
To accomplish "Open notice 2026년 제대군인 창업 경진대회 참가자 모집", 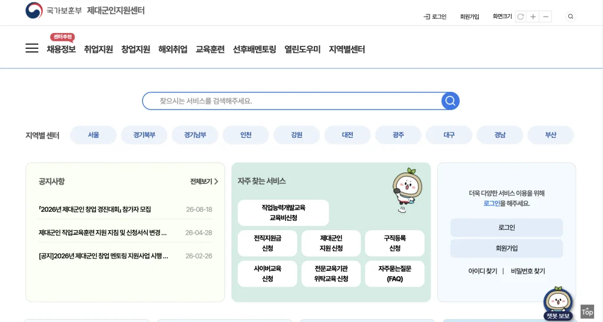I will click(95, 210).
